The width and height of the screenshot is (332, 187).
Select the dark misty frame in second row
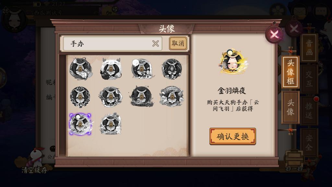coord(141,96)
